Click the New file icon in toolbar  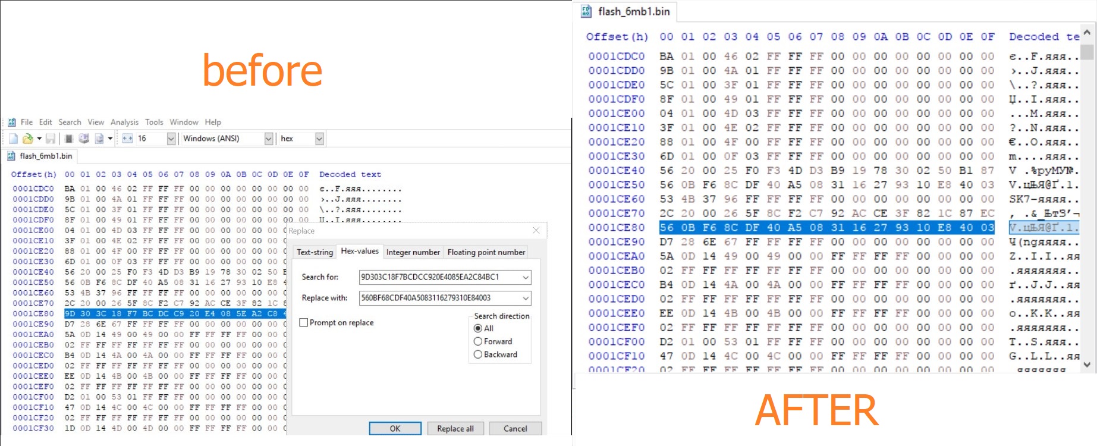pos(13,139)
